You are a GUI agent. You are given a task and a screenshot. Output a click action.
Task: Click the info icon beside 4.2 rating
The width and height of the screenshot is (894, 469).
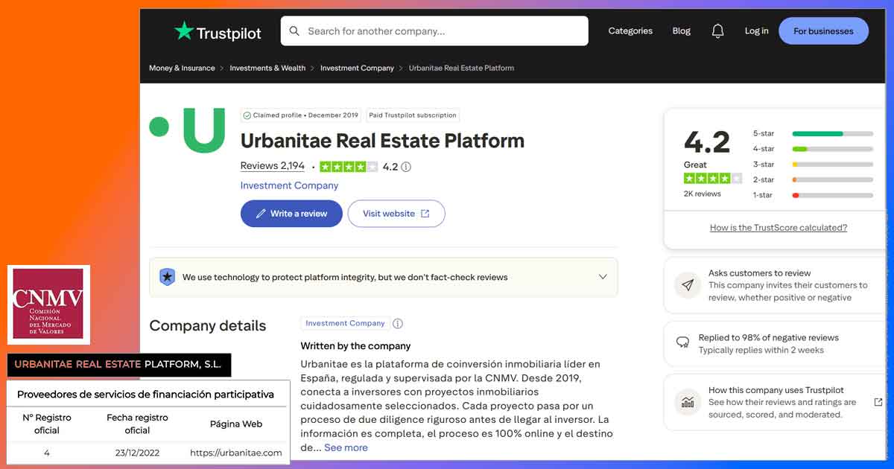click(406, 167)
